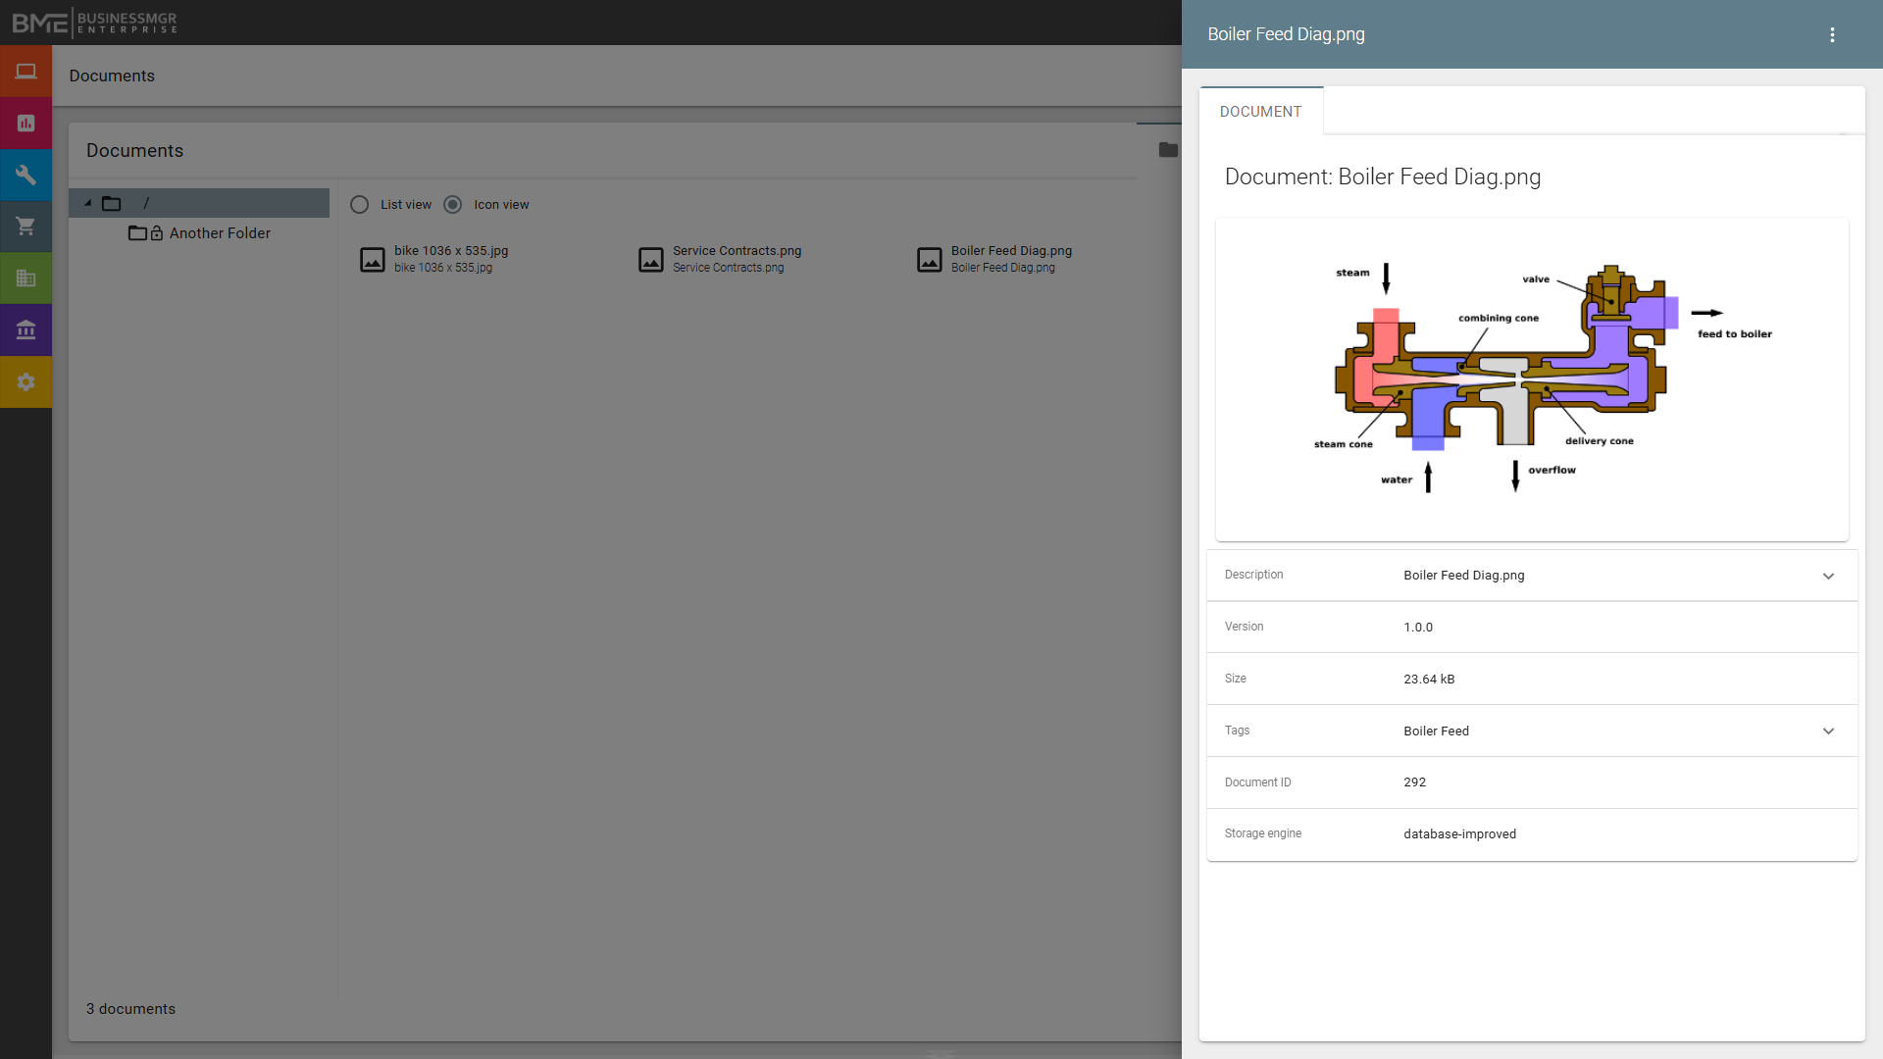Expand the Description row chevron
The height and width of the screenshot is (1059, 1883).
point(1828,577)
